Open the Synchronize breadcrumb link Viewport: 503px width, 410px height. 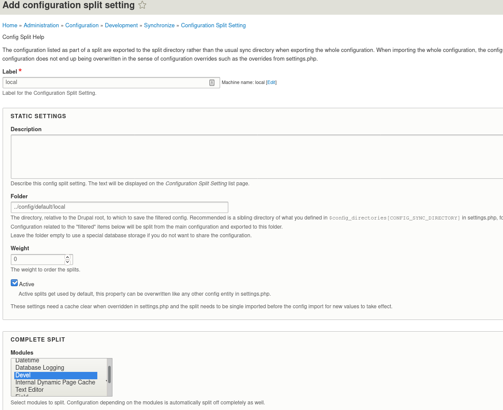click(159, 26)
